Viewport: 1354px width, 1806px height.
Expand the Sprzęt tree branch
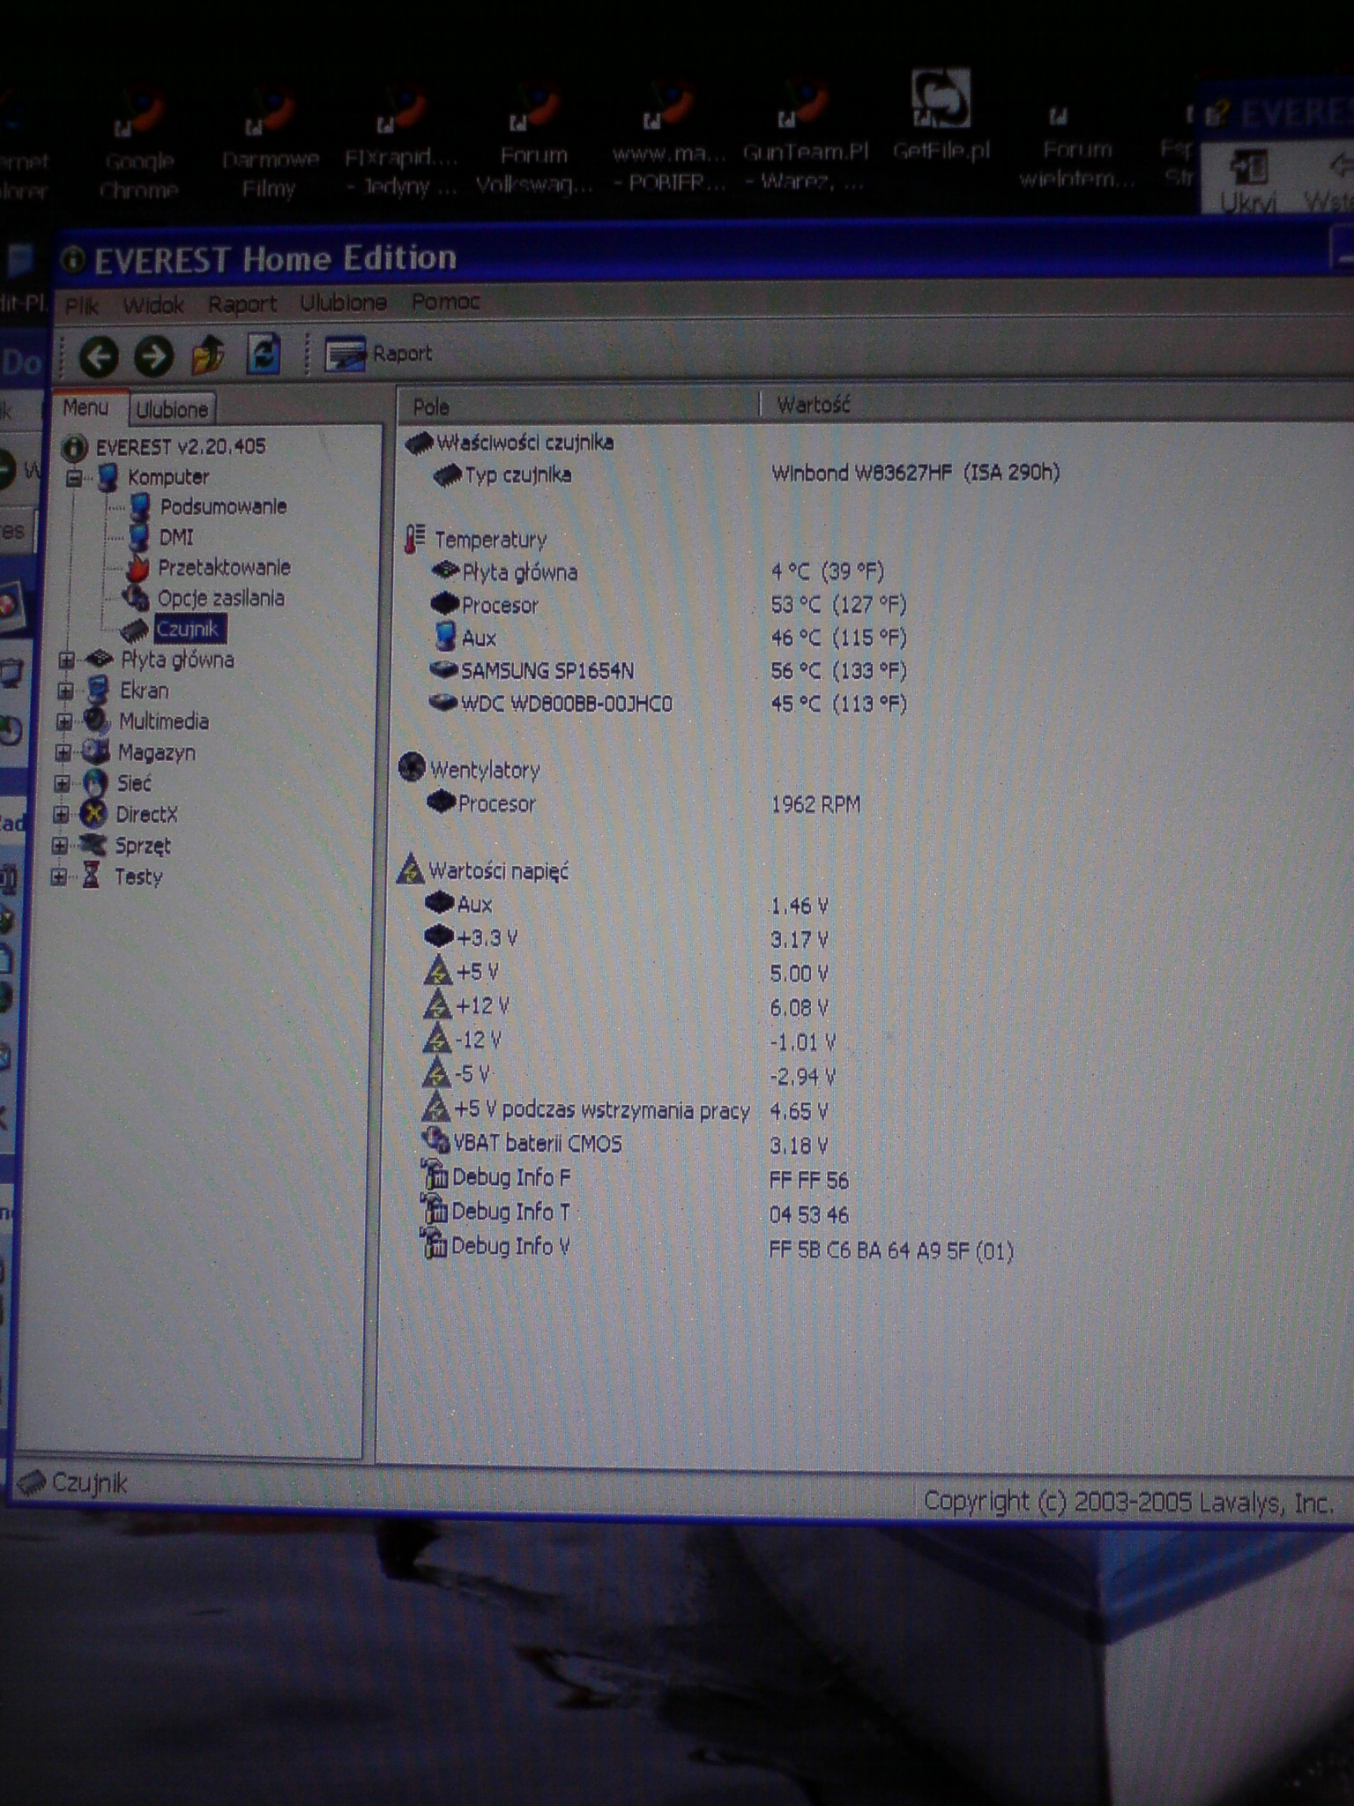61,846
